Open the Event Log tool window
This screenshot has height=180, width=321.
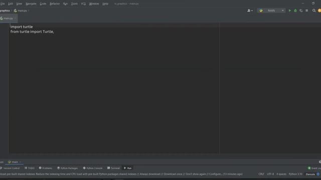314,168
